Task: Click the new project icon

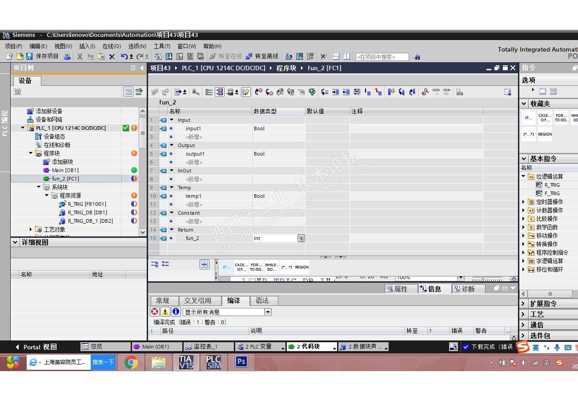Action: point(10,56)
